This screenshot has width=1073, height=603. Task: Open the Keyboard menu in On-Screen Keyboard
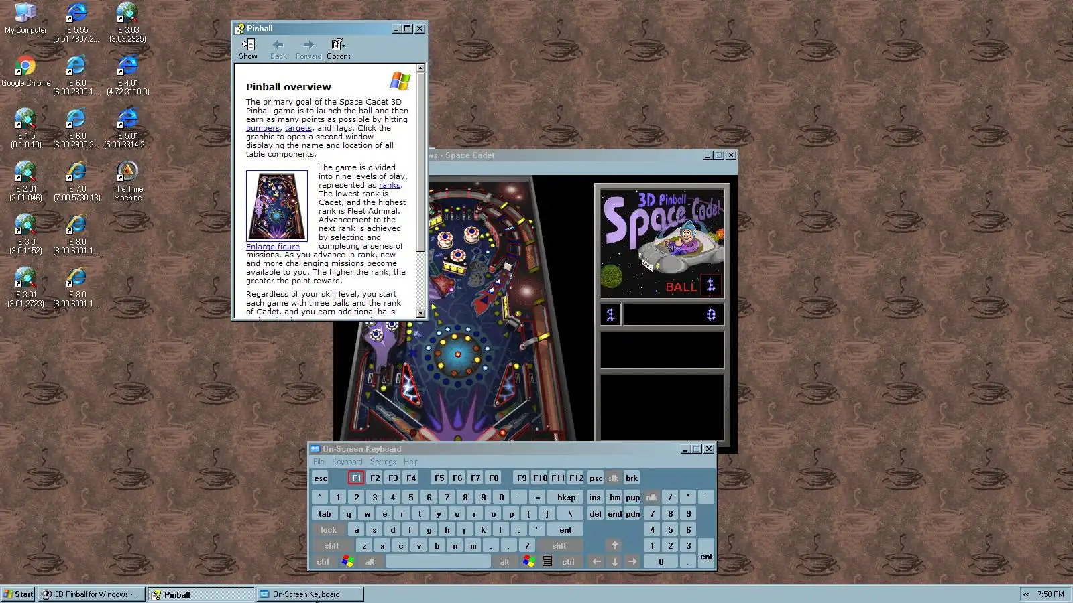(347, 462)
